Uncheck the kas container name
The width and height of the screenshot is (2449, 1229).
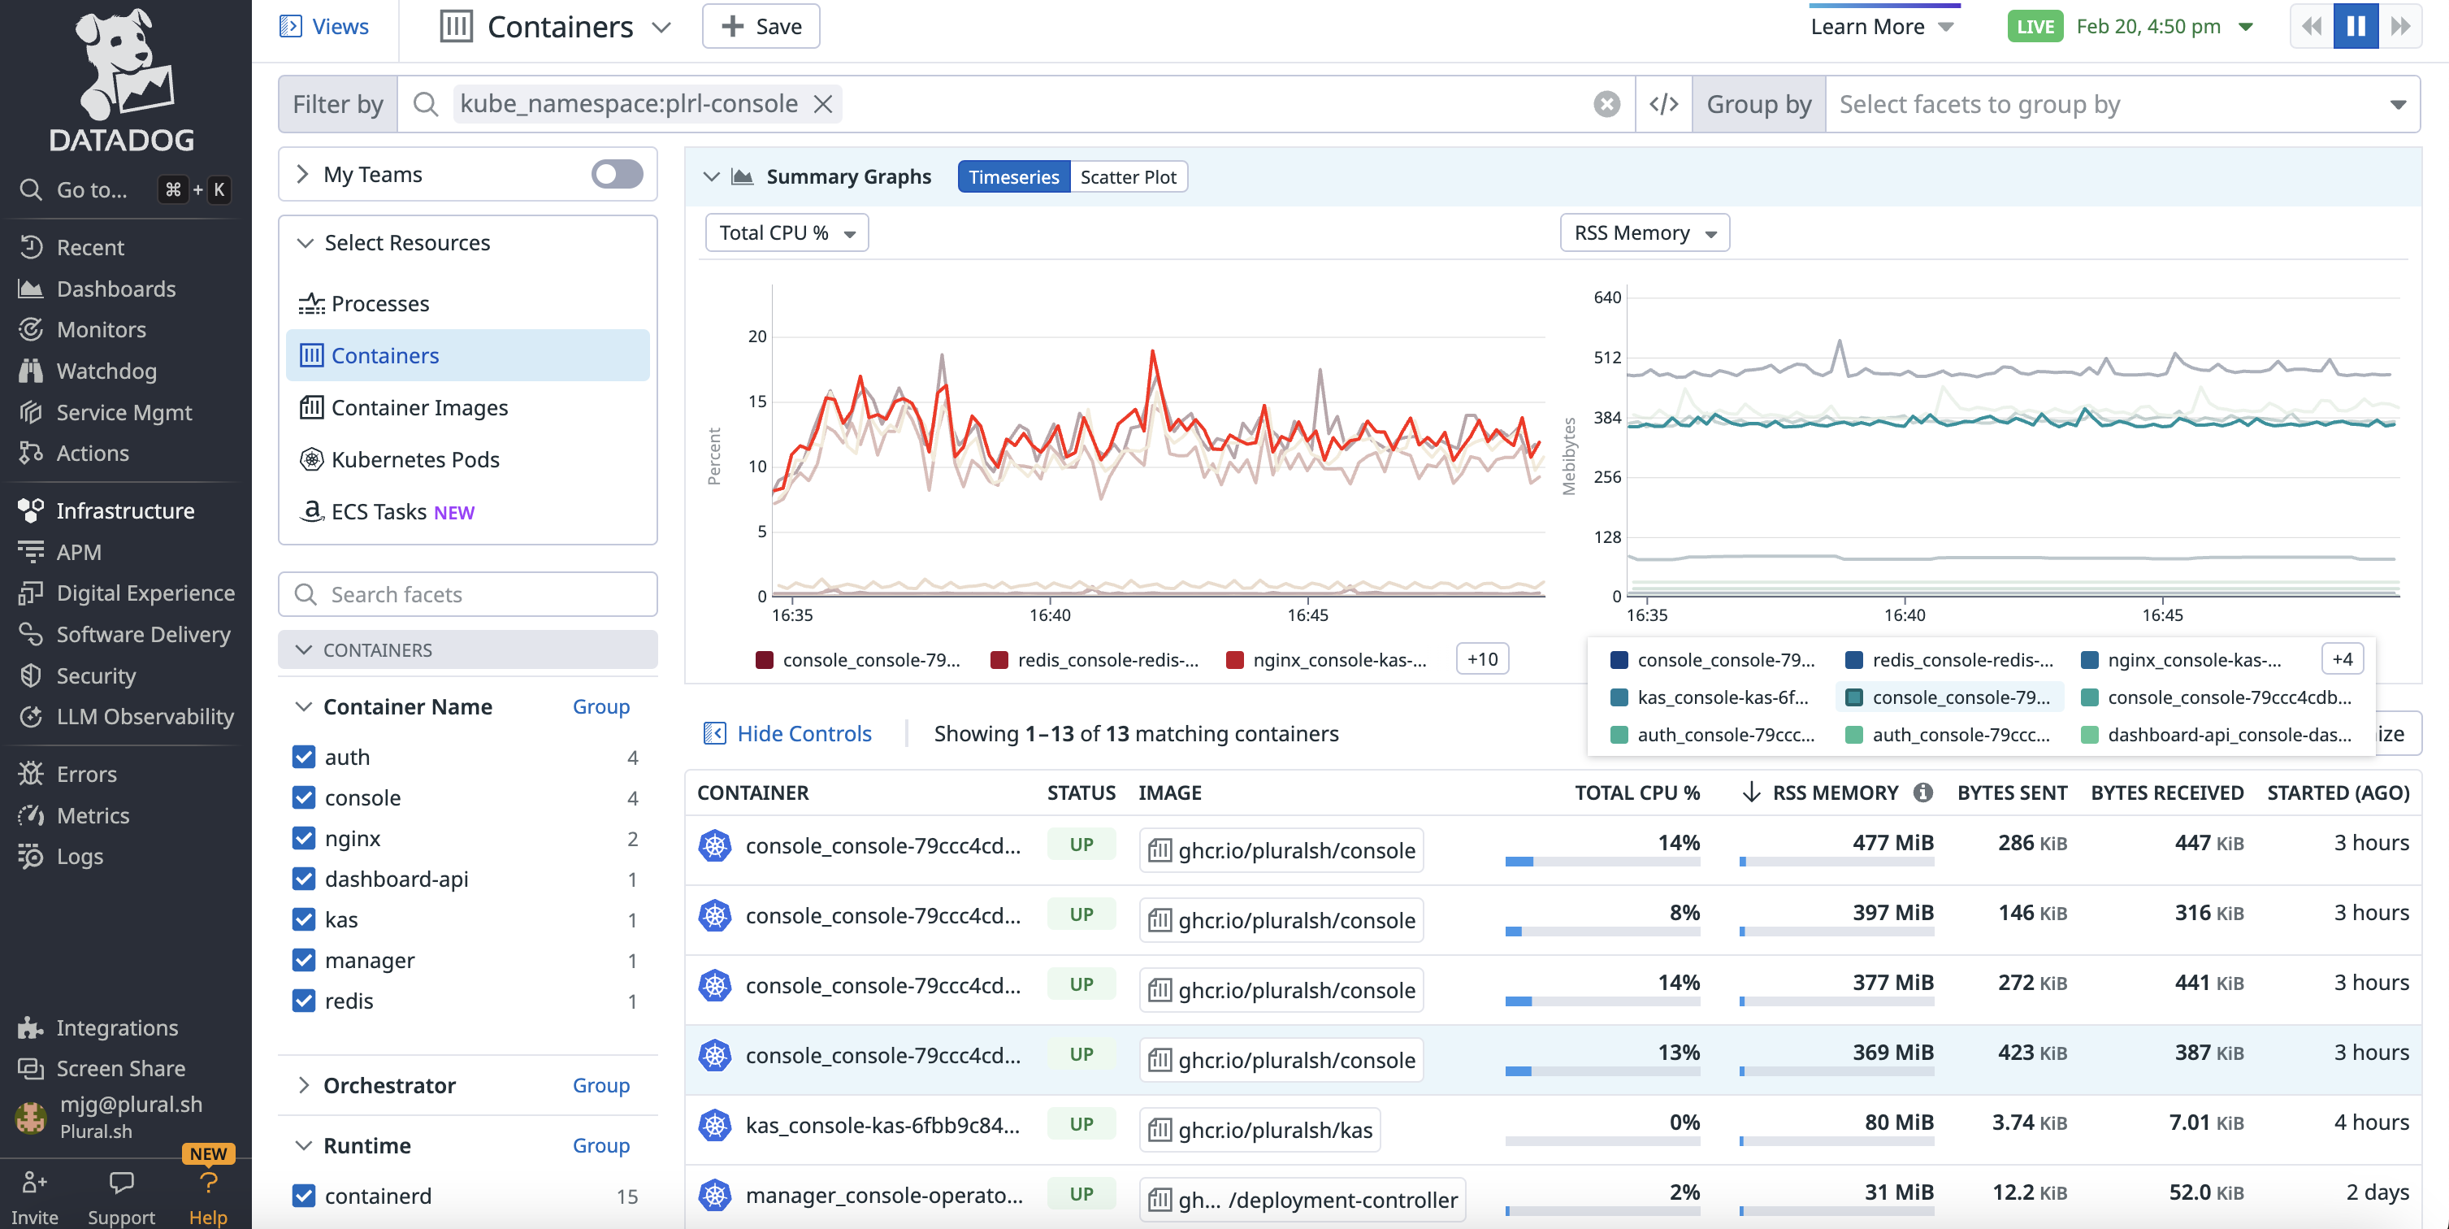click(x=303, y=920)
